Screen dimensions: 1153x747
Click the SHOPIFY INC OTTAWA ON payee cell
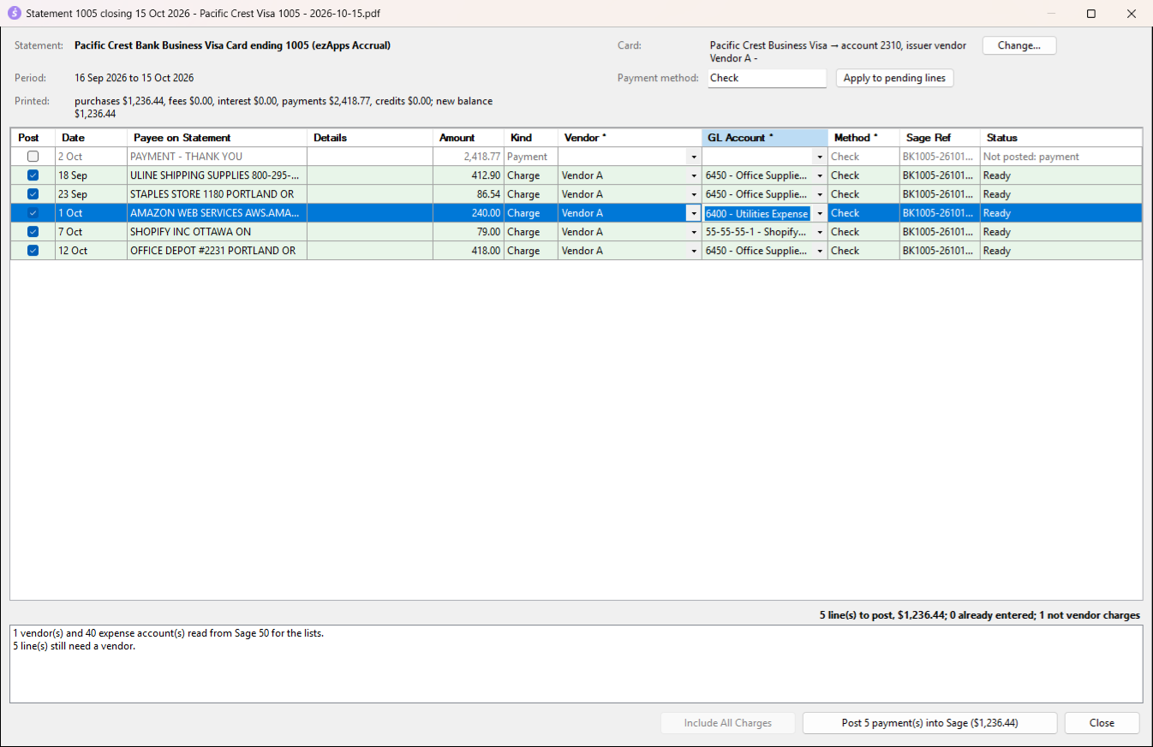(x=218, y=232)
